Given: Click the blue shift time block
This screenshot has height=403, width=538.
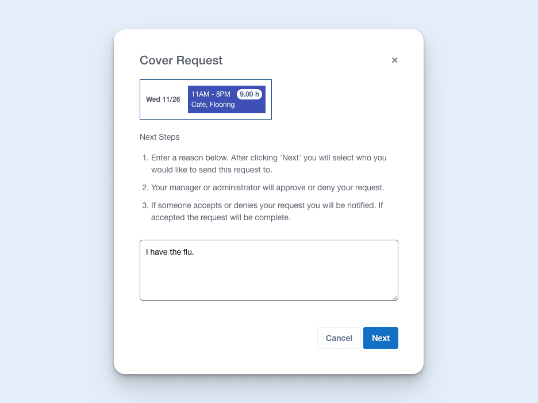Looking at the screenshot, I should click(x=226, y=99).
